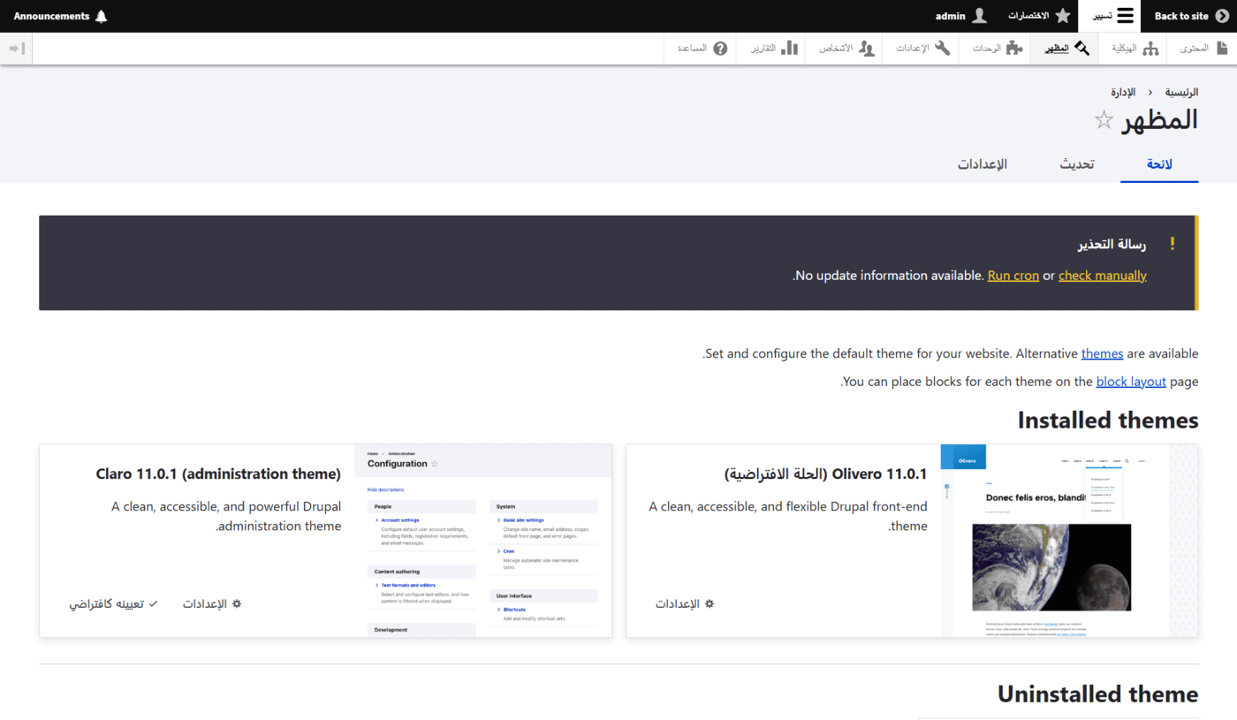Click the admin user icon
This screenshot has height=720, width=1237.
pyautogui.click(x=979, y=16)
